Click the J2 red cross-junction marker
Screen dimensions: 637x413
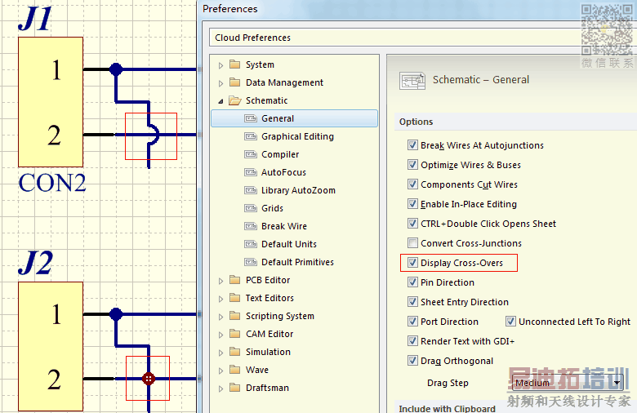pyautogui.click(x=149, y=379)
